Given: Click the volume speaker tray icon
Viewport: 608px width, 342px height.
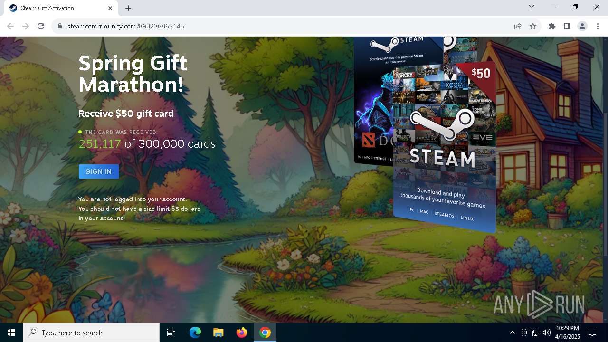Looking at the screenshot, I should pyautogui.click(x=547, y=332).
